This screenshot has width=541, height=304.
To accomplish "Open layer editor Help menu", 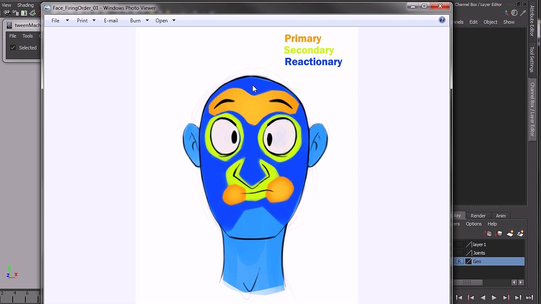I will pyautogui.click(x=492, y=224).
